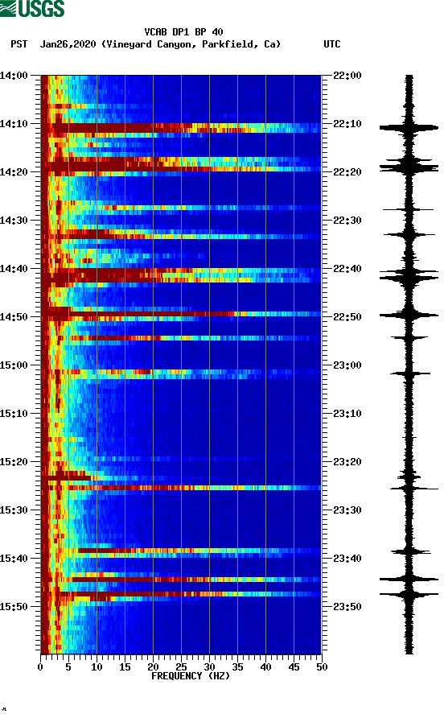
Task: Click the red streak just before 14:50 in spectrogram
Action: (181, 314)
